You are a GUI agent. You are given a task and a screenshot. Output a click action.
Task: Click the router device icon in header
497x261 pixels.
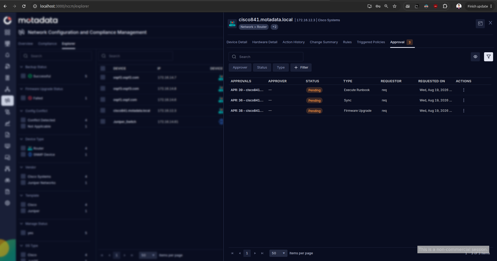click(x=232, y=24)
